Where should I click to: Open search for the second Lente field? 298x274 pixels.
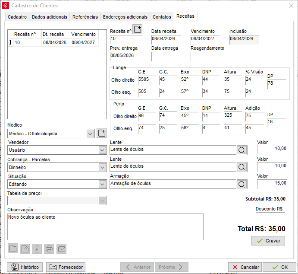click(x=242, y=167)
